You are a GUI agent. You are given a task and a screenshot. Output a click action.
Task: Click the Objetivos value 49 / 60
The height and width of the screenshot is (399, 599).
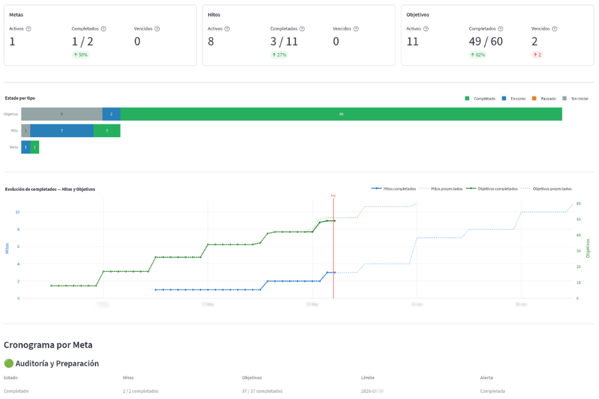point(486,41)
